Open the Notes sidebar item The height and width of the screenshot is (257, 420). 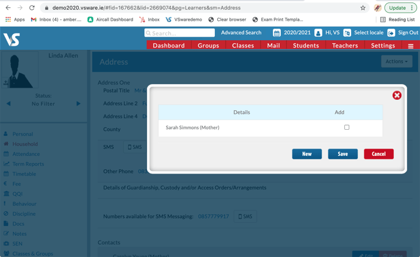pos(20,234)
